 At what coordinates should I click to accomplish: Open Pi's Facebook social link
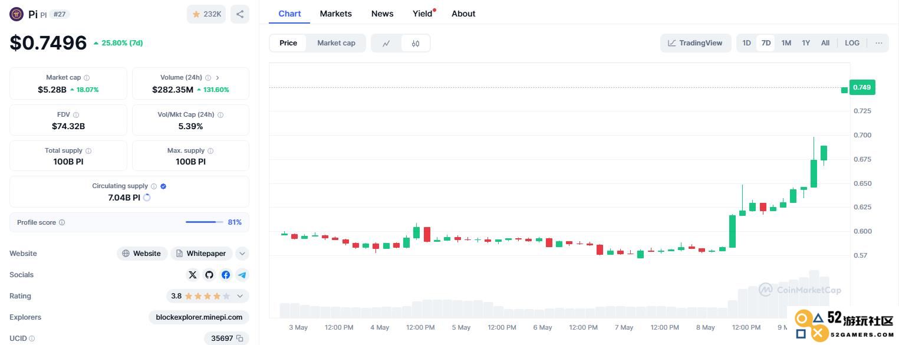coord(226,275)
